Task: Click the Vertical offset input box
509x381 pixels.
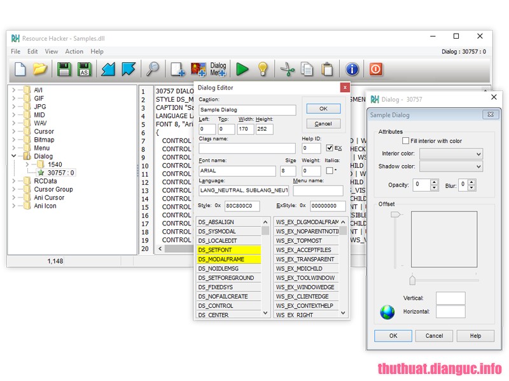Action: tap(450, 298)
